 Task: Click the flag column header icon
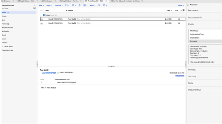pos(184,10)
